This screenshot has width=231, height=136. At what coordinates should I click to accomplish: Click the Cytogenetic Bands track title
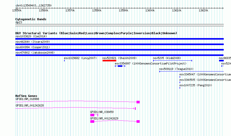click(31, 19)
